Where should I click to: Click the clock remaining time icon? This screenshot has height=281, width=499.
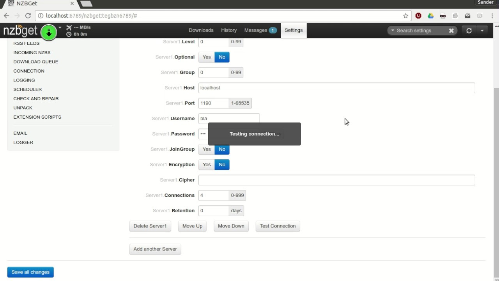click(69, 34)
